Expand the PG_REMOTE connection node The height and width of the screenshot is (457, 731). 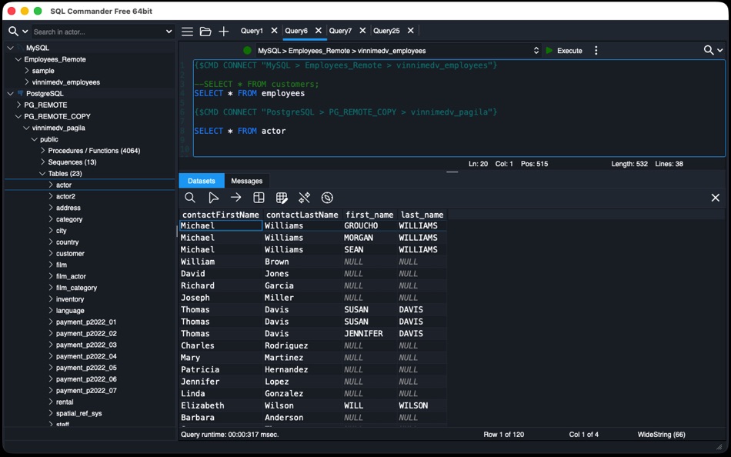[18, 105]
